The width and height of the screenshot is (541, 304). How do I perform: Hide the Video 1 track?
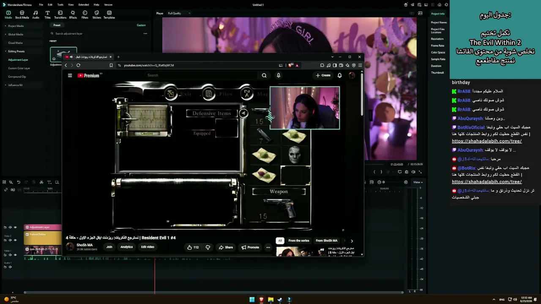pyautogui.click(x=15, y=255)
